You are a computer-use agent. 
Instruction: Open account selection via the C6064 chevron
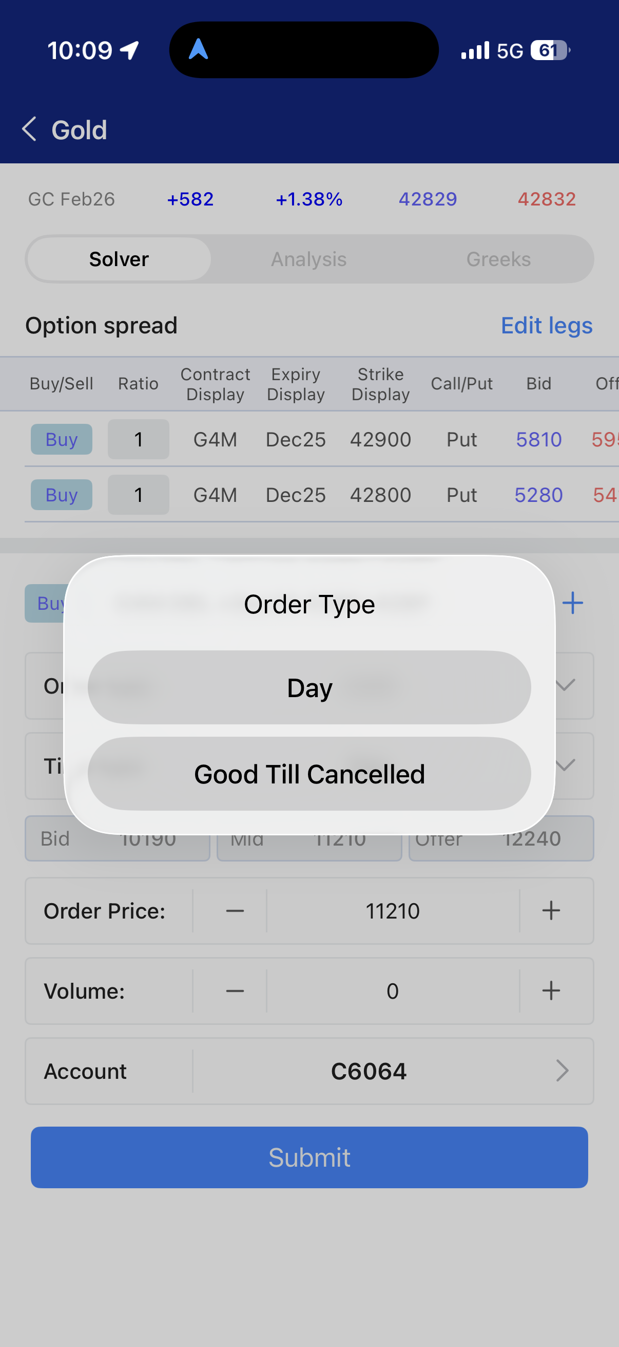pos(562,1071)
